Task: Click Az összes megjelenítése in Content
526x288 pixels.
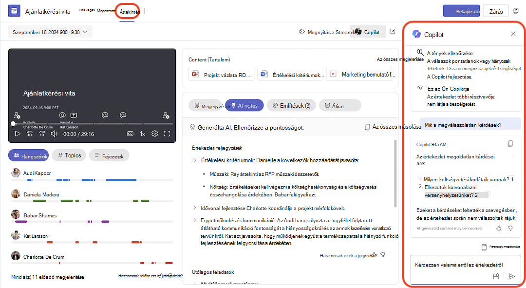Action: point(400,59)
